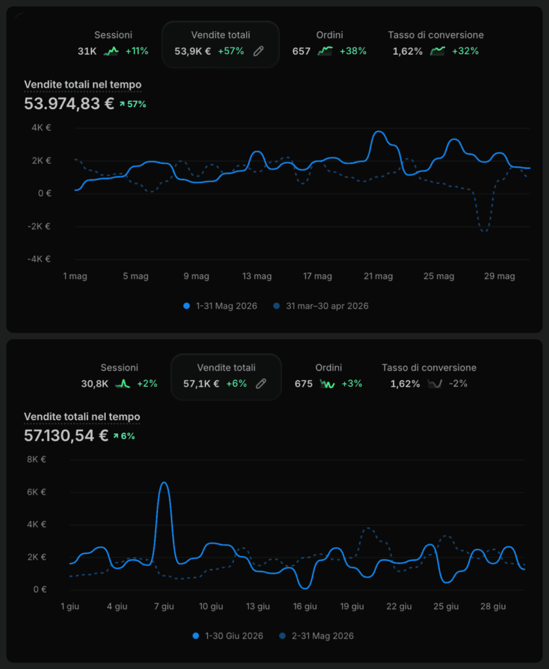The height and width of the screenshot is (669, 549).
Task: Click the up-arrow icon beside the 57% growth
Action: coord(122,104)
